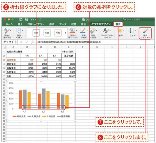Open the グラフのデザイン tab

click(x=101, y=24)
